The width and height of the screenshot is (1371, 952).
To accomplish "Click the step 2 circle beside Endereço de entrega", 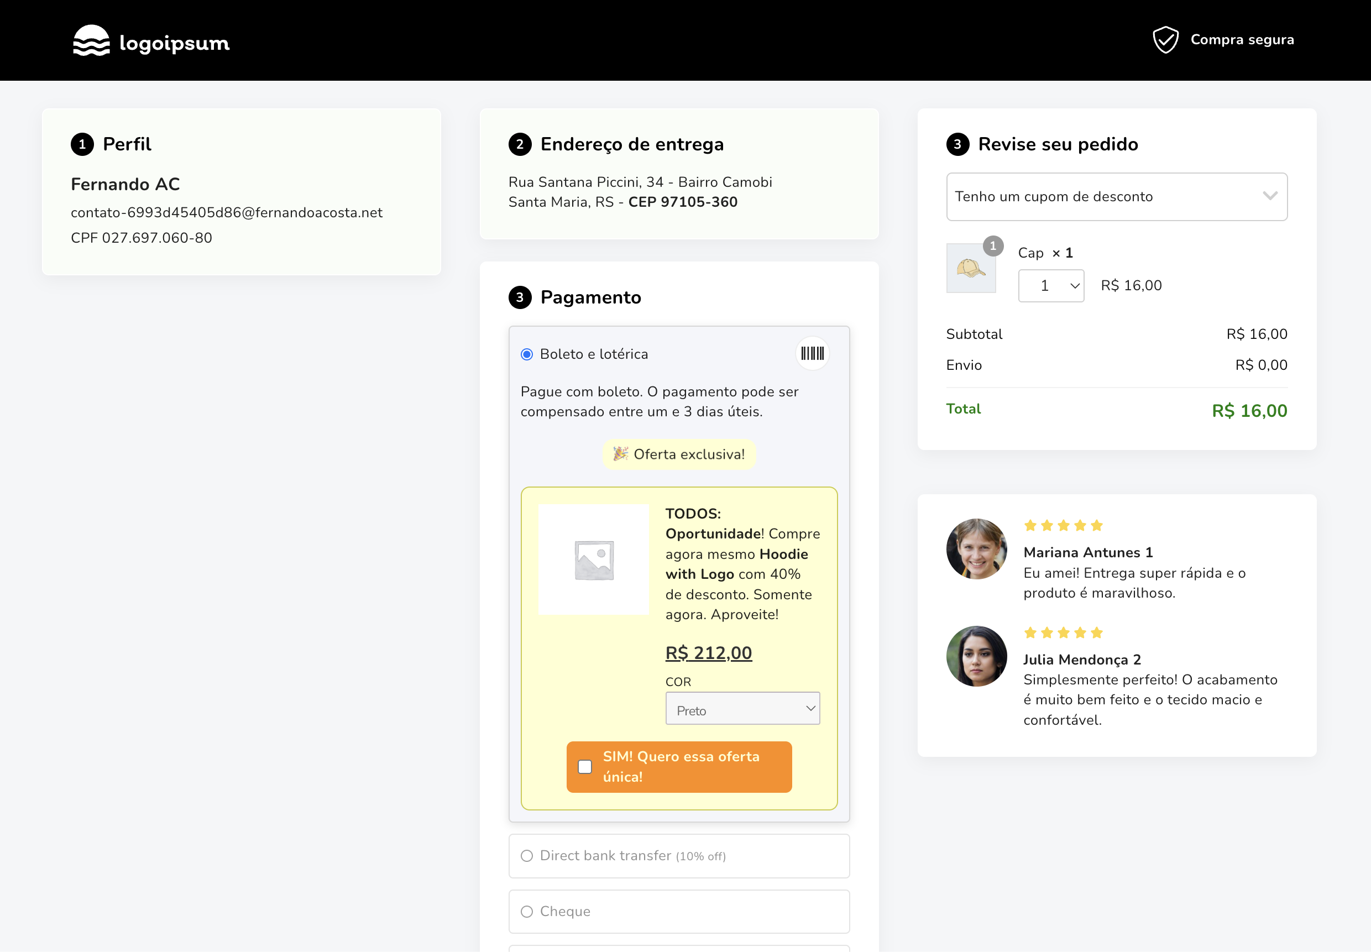I will point(520,143).
